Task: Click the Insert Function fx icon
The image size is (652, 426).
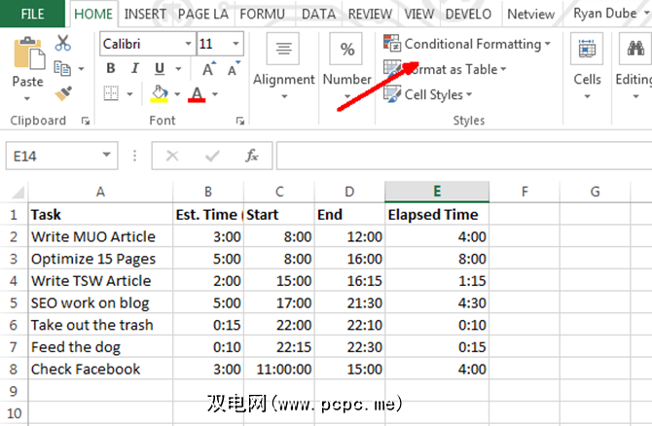Action: pos(252,156)
